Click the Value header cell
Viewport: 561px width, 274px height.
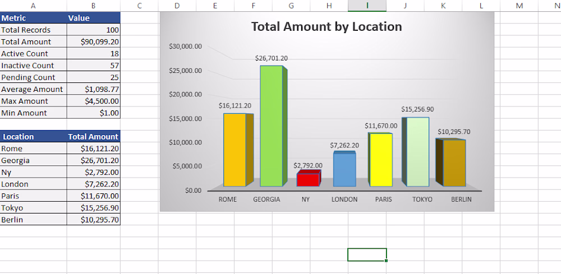93,18
